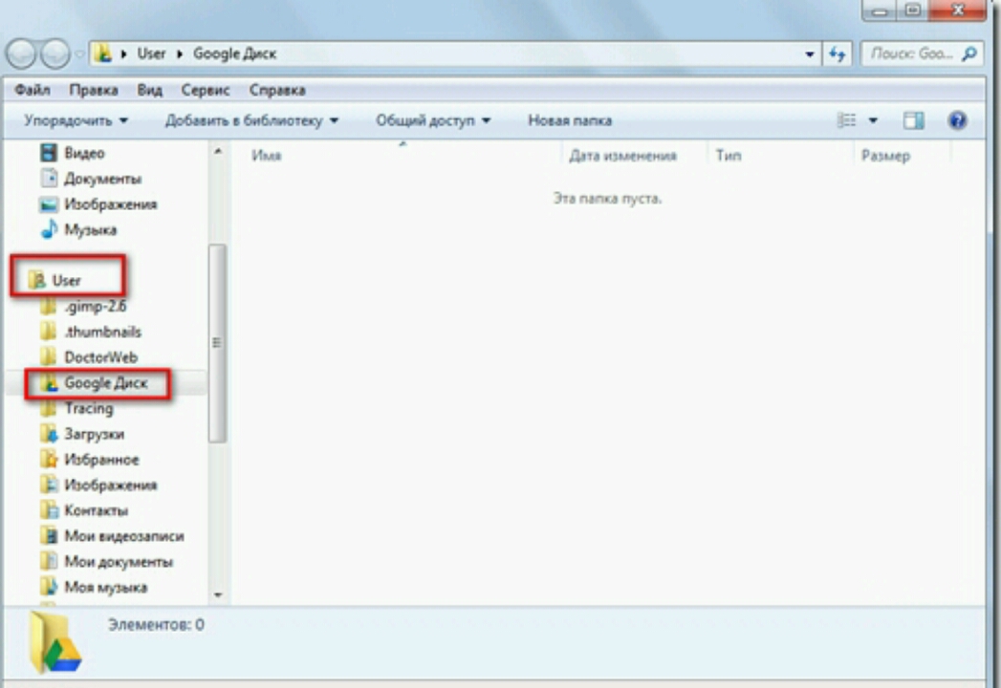Open the help question mark icon
This screenshot has height=688, width=1001.
[957, 120]
